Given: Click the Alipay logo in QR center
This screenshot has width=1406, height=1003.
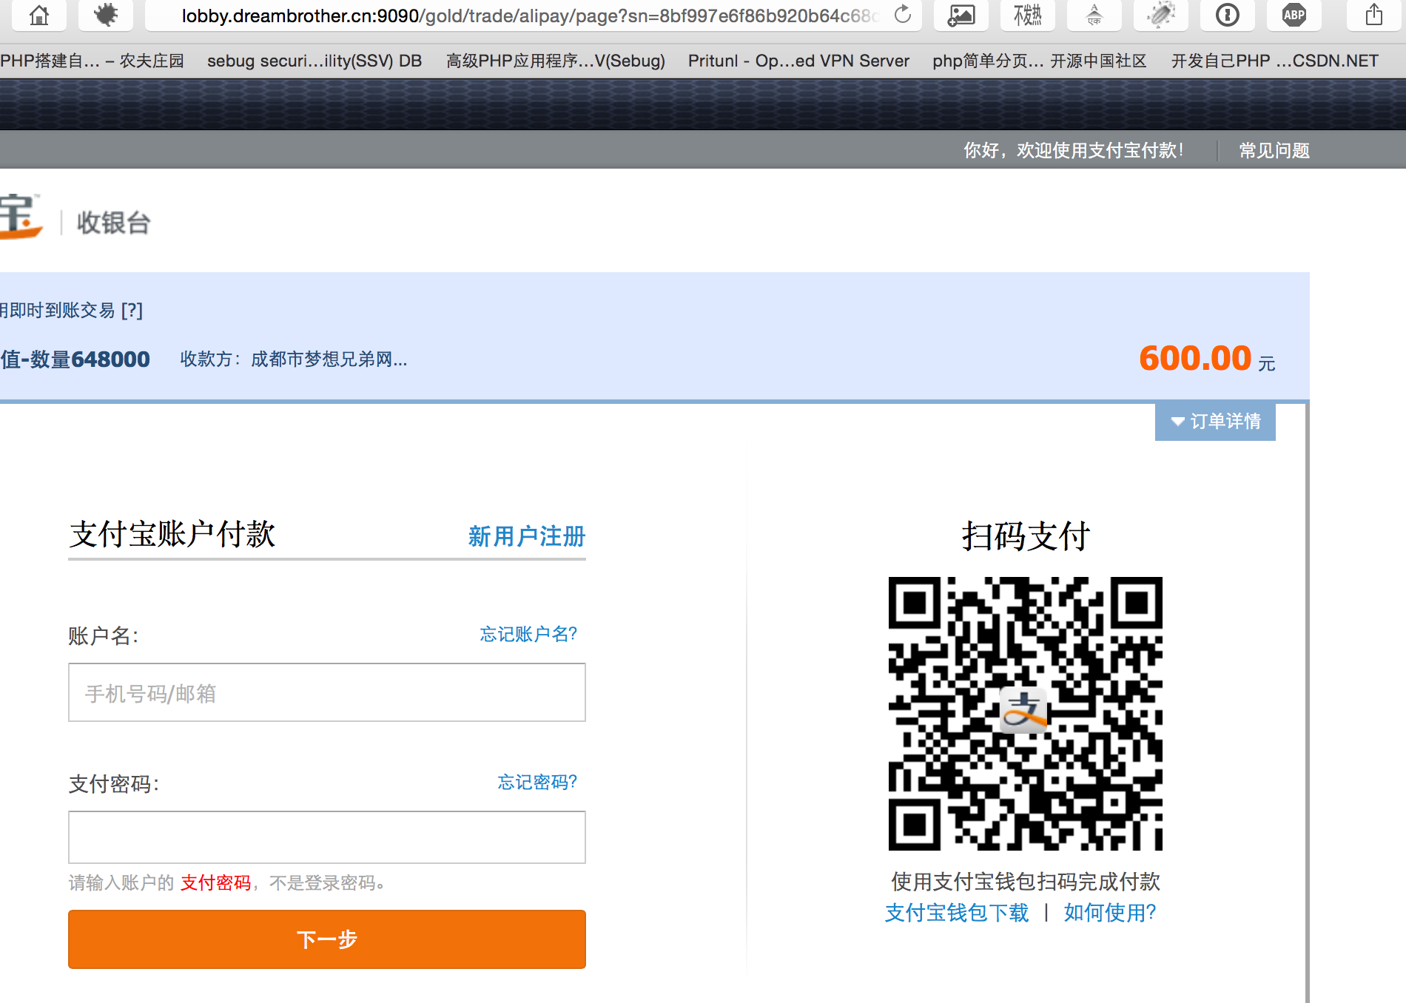Looking at the screenshot, I should tap(1023, 710).
